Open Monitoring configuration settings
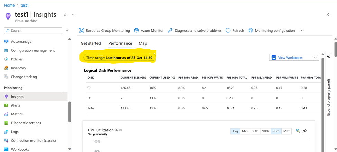 pos(272,31)
